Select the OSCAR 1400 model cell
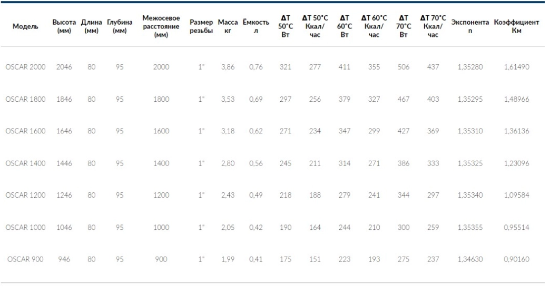This screenshot has height=293, width=550. click(x=25, y=163)
